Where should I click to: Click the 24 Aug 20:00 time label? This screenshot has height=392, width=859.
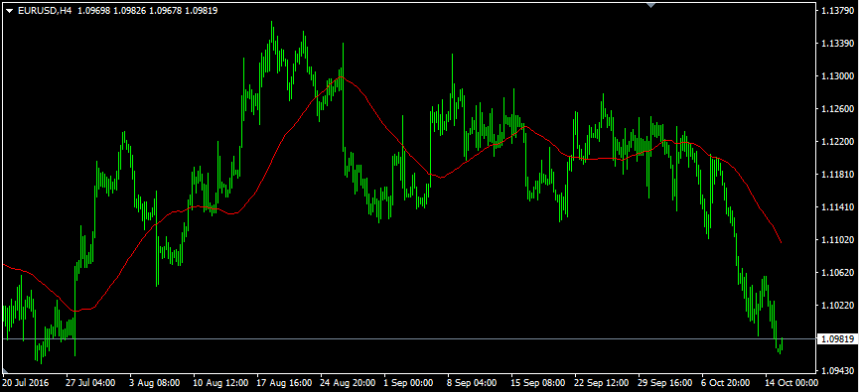[x=348, y=383]
